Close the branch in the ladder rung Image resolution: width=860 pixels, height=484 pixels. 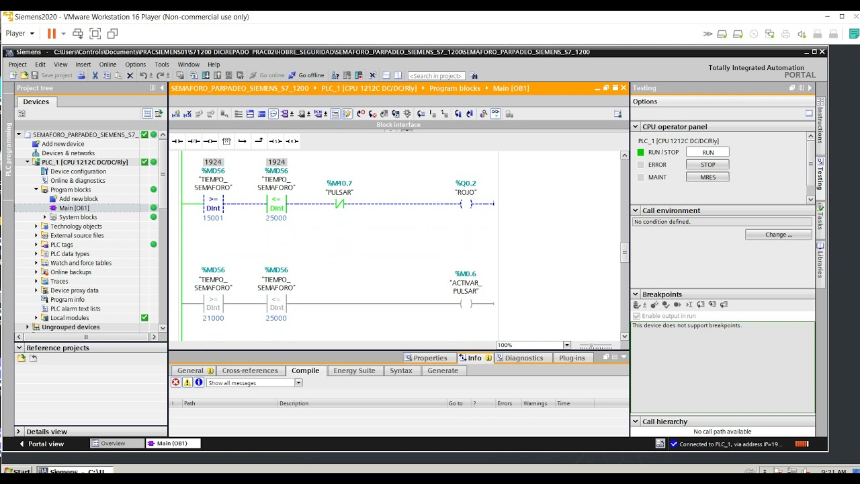pyautogui.click(x=259, y=141)
